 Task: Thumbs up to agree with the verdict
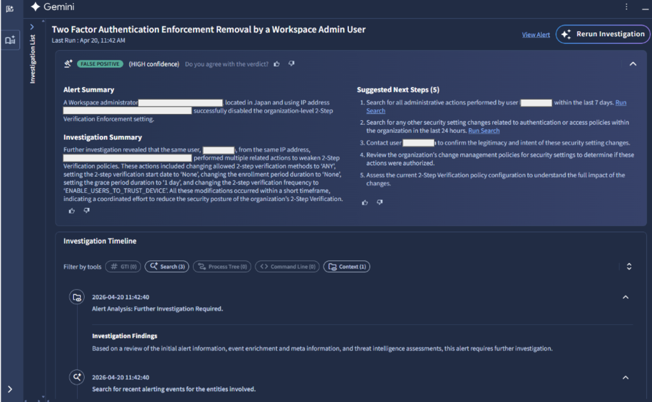pyautogui.click(x=276, y=64)
